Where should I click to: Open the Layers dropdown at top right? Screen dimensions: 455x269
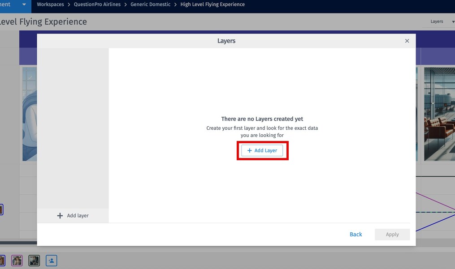437,21
